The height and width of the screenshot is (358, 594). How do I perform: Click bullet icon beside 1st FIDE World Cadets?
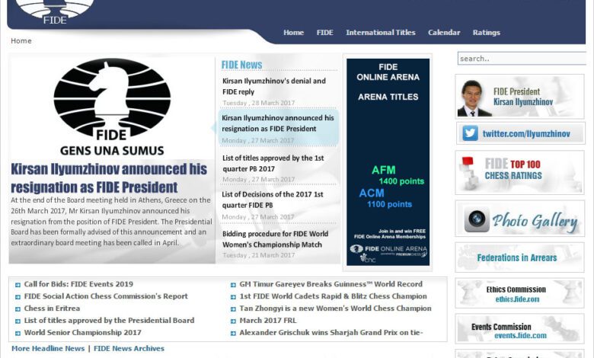coord(233,297)
